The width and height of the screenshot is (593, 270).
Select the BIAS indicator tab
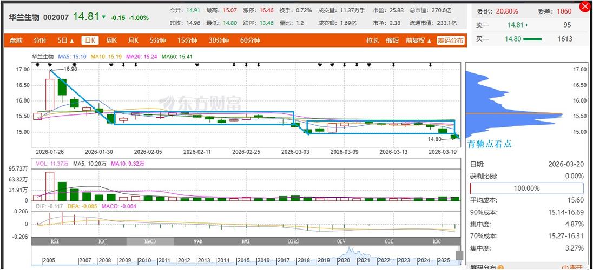[293, 241]
